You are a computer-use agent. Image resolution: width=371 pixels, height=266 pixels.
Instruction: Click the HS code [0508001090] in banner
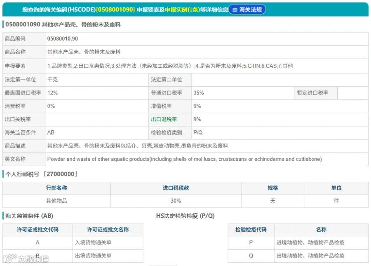click(x=115, y=10)
